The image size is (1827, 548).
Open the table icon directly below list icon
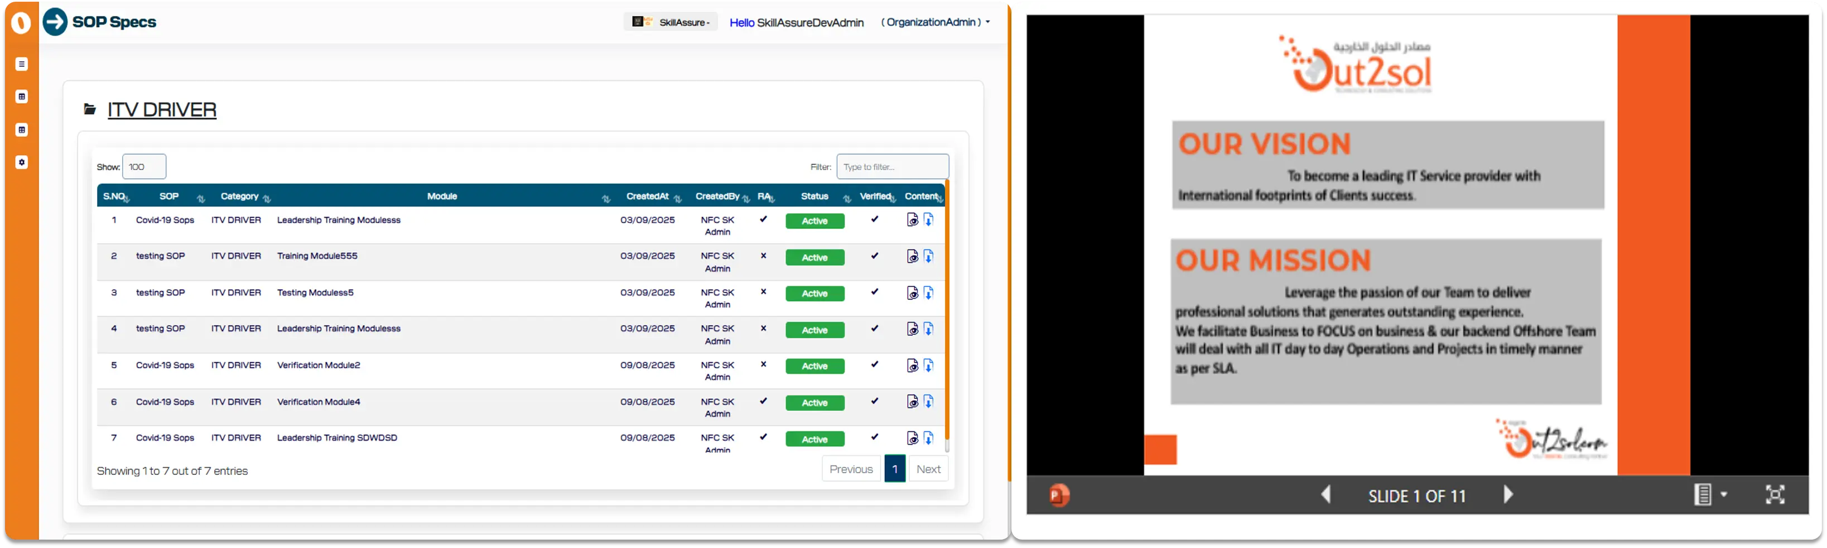[22, 97]
